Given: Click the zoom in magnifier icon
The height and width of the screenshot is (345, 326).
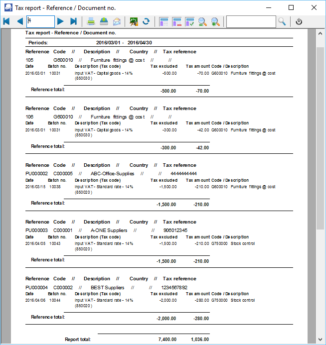Looking at the screenshot, I should pos(215,21).
